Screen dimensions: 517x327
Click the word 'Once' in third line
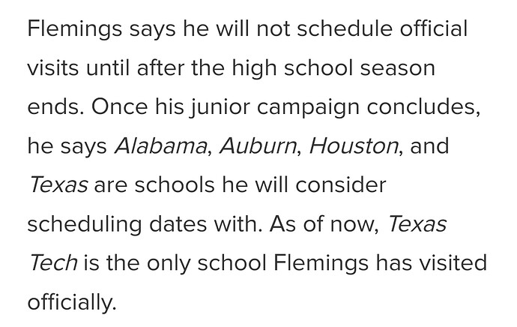point(119,107)
